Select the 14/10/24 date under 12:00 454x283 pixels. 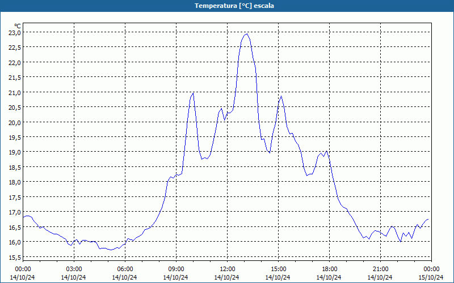coord(227,277)
